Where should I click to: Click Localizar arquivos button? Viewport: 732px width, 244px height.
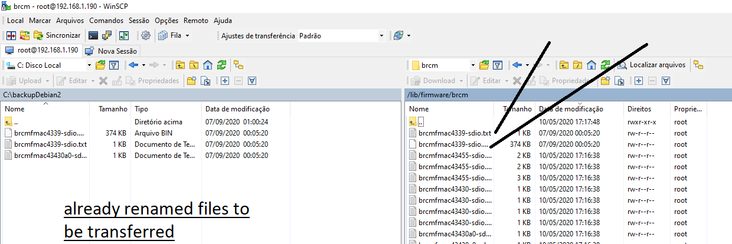652,65
